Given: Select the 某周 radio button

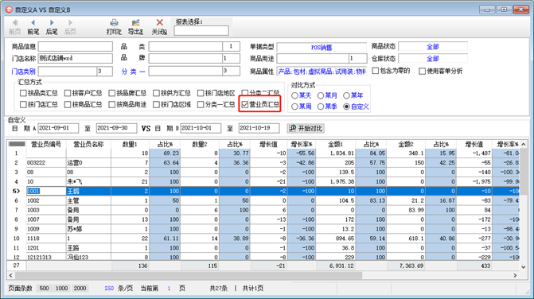Looking at the screenshot, I should pyautogui.click(x=295, y=107).
